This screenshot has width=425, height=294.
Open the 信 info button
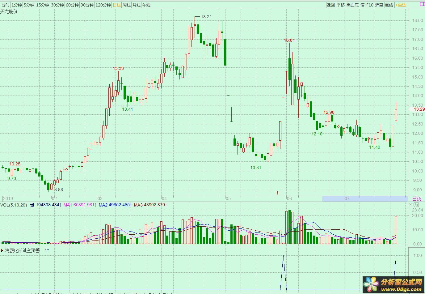click(363, 5)
